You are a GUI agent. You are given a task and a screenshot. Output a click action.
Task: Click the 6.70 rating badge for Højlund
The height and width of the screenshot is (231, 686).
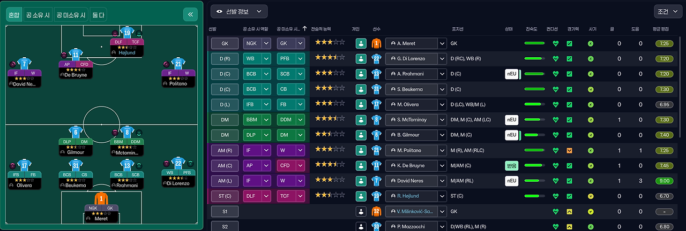664,196
